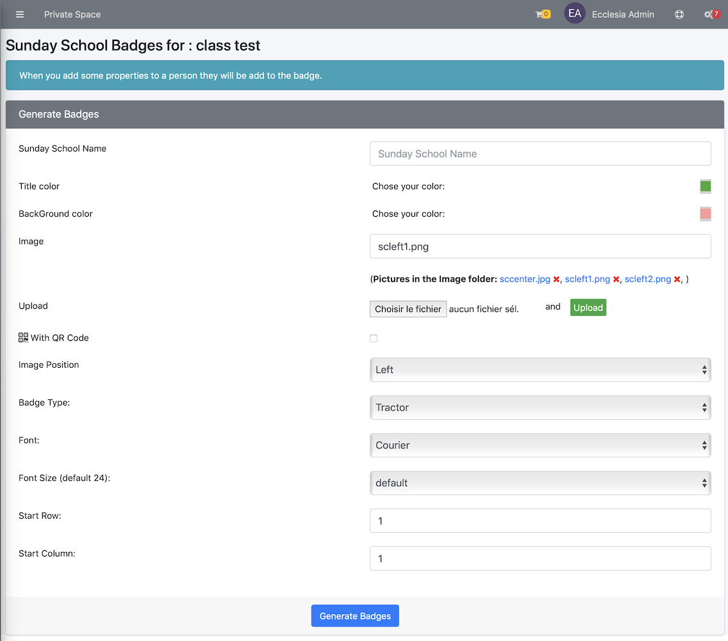Open the scleft1.png link
728x641 pixels.
[x=587, y=279]
